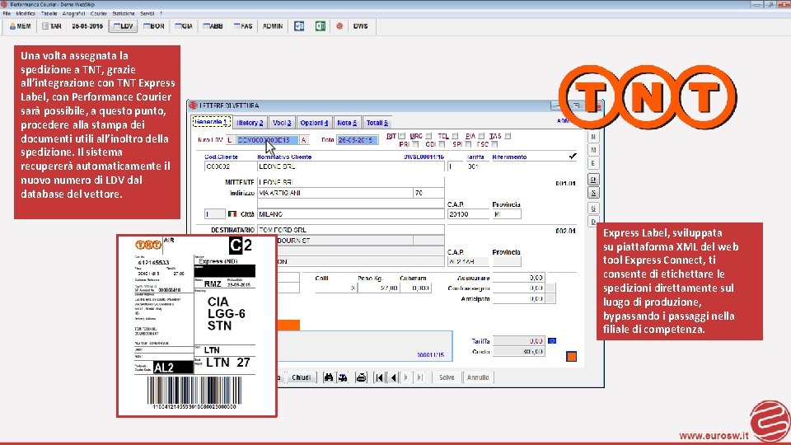Switch to the Totali 6 tab
This screenshot has height=445, width=791.
click(x=377, y=123)
